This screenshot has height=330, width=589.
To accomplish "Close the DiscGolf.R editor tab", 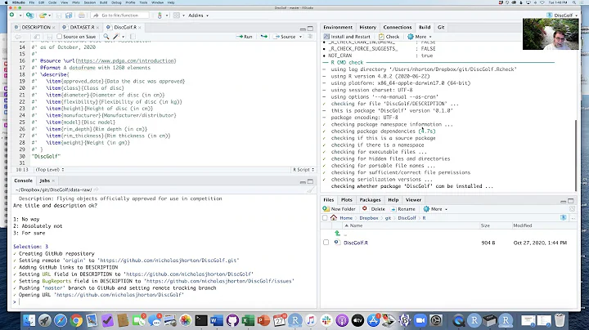I will tap(140, 28).
